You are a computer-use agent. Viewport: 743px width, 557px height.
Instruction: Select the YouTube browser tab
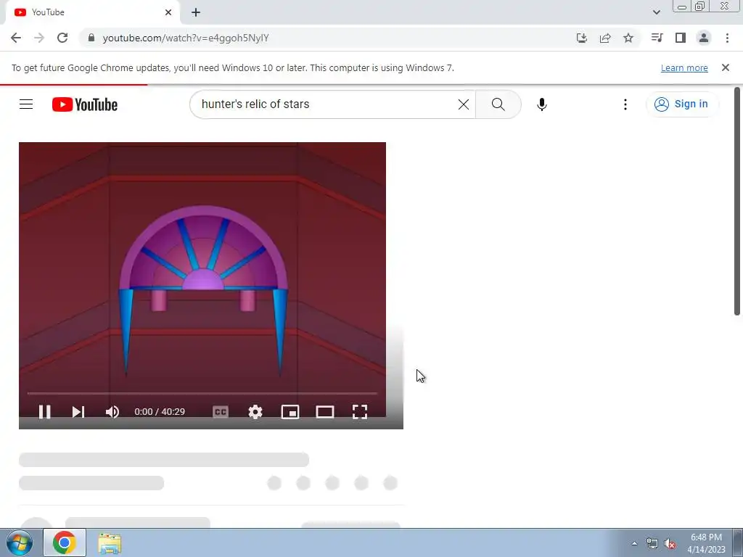click(93, 12)
